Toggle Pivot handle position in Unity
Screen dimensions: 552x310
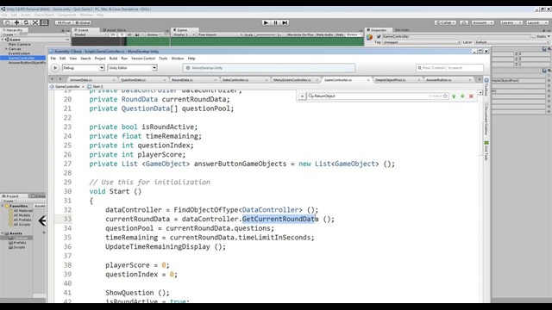click(64, 22)
